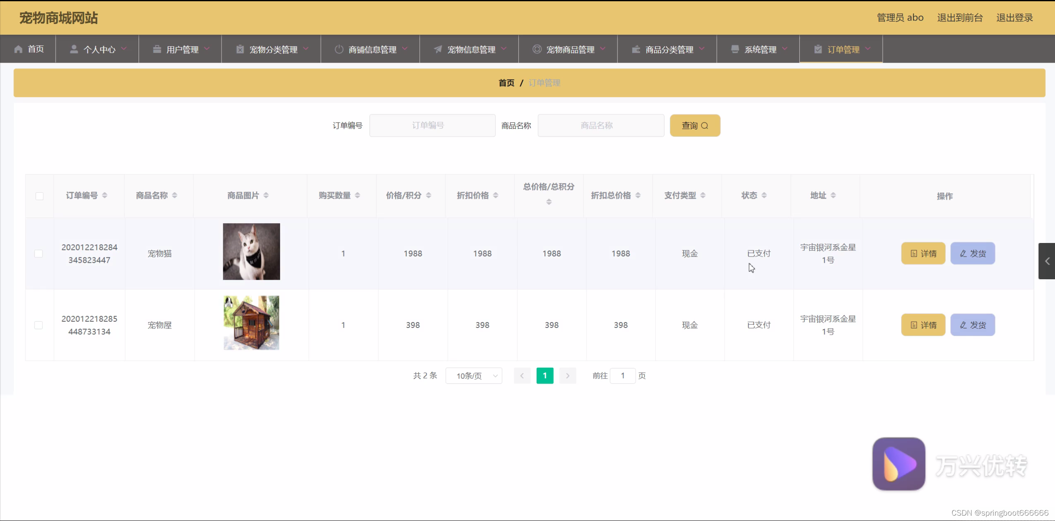
Task: Click the power icon beside 商铺信息管理
Action: [339, 50]
